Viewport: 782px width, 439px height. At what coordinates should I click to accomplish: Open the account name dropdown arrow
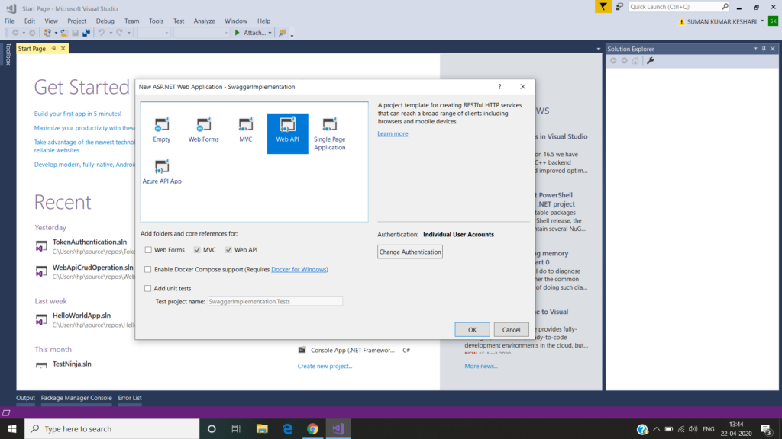pos(762,21)
